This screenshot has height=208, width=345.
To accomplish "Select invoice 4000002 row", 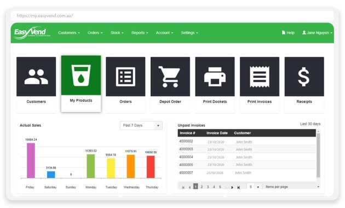I will pyautogui.click(x=247, y=141).
